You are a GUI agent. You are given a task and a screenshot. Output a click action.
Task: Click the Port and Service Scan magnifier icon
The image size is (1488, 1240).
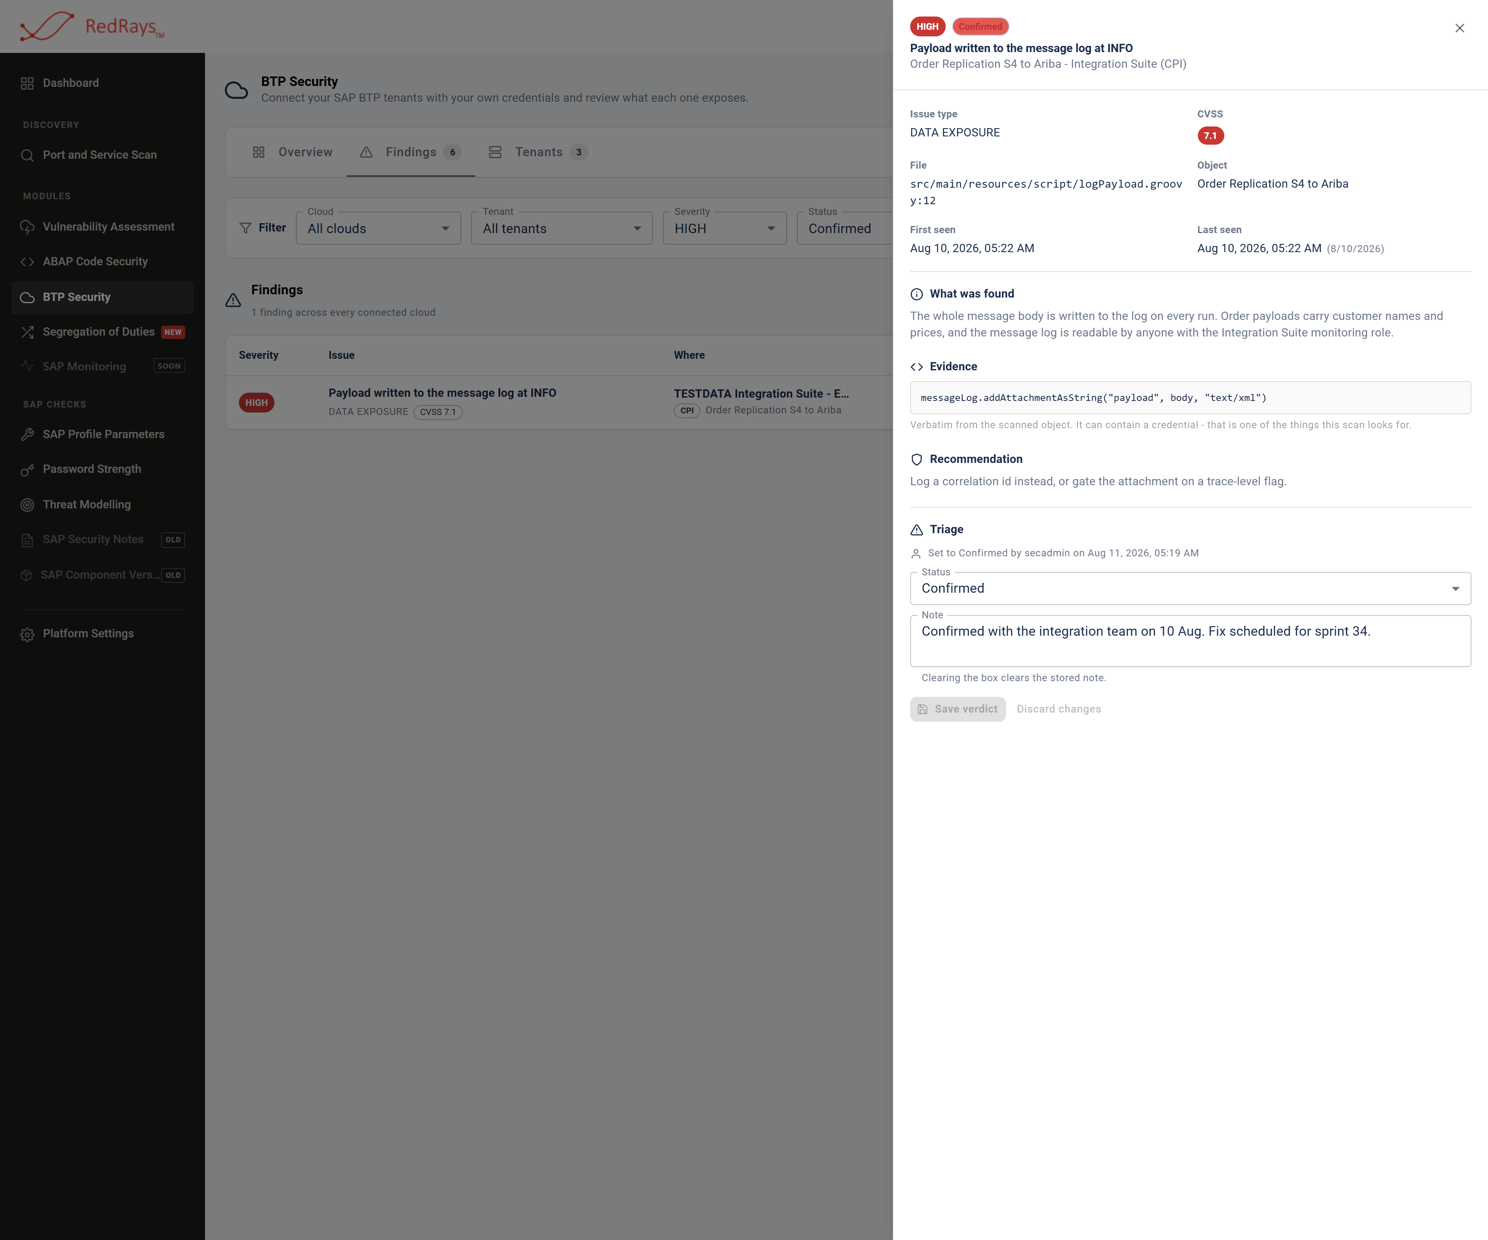27,155
